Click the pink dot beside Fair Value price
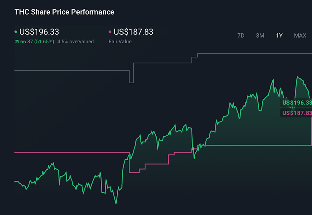 tap(110, 32)
